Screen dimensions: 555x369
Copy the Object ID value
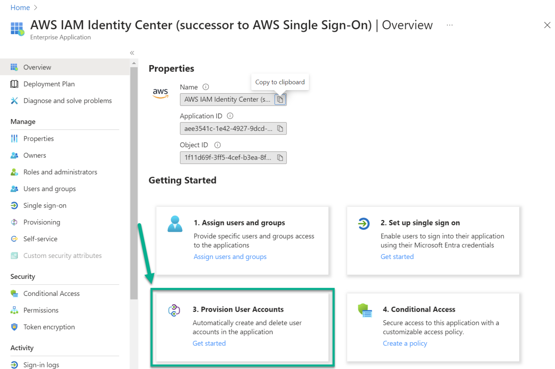tap(280, 157)
